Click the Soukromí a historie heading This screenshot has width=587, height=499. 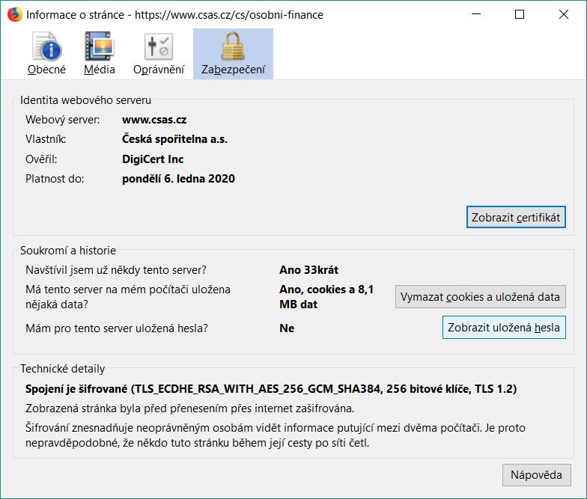point(68,251)
